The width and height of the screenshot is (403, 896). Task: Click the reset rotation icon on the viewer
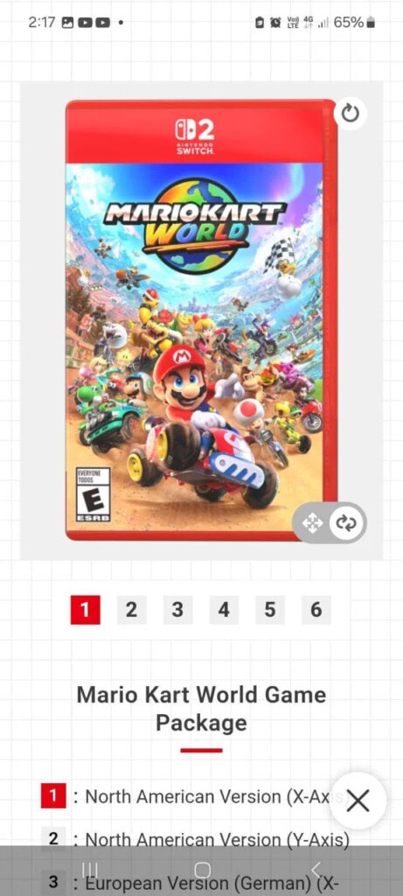pos(350,115)
